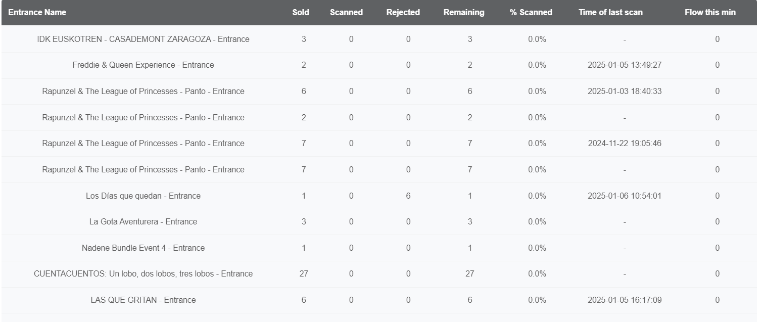Click the Remaining column header
The width and height of the screenshot is (764, 322).
(x=464, y=12)
